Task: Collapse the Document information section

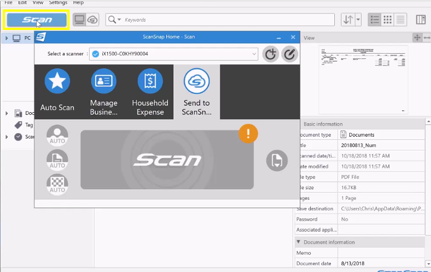Action: [x=299, y=242]
